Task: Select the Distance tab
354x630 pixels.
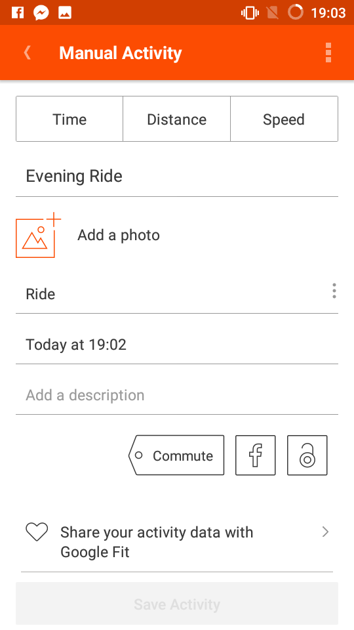Action: point(176,119)
